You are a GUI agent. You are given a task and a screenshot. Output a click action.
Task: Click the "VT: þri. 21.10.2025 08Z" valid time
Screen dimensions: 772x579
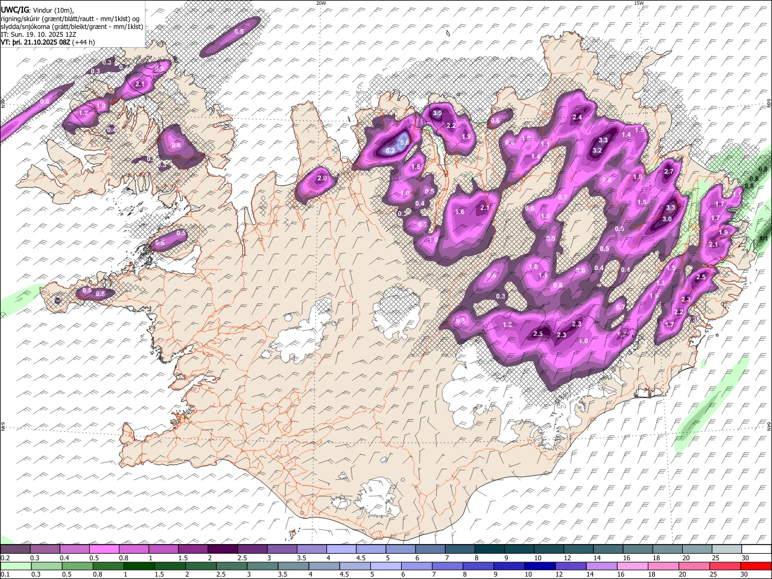pos(35,42)
